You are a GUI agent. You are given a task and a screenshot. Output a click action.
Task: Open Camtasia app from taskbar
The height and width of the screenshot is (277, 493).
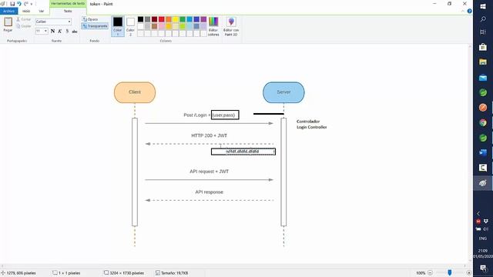(483, 168)
